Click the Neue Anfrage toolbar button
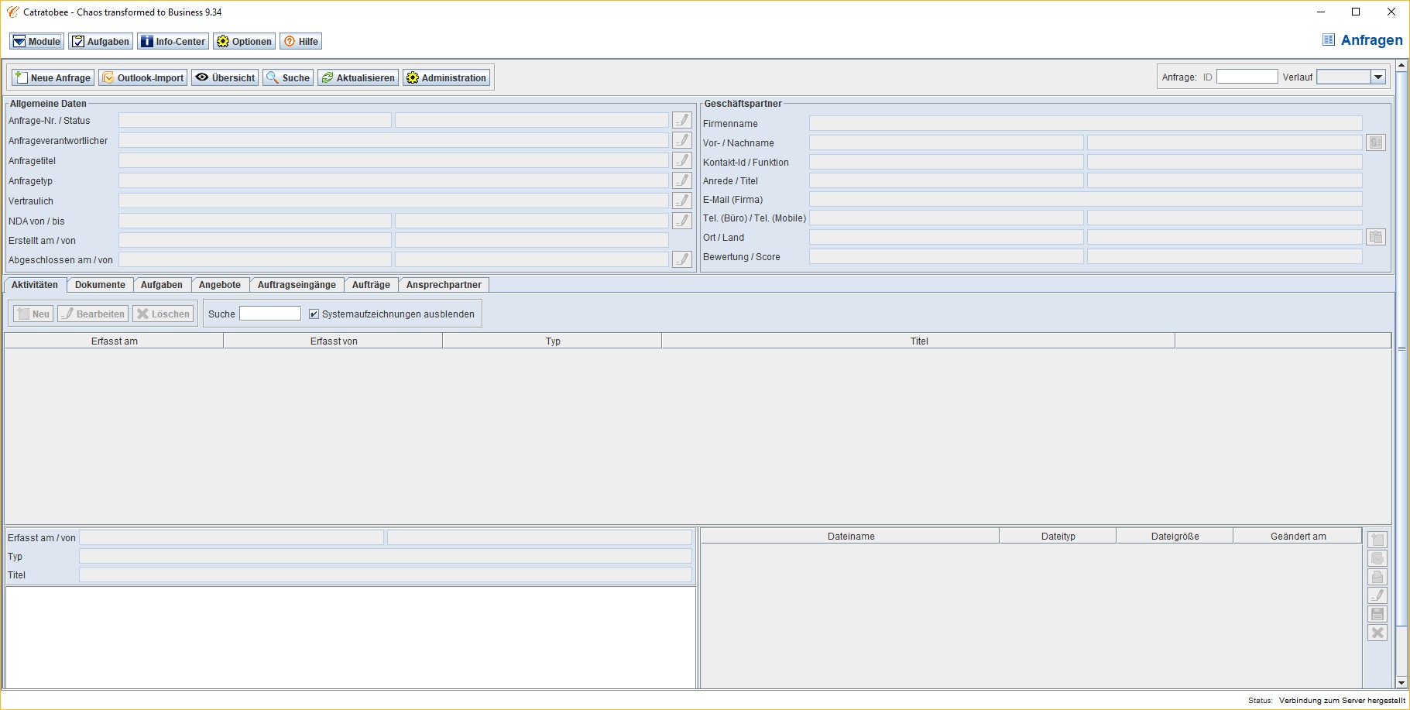 [x=53, y=77]
